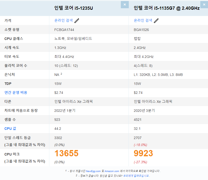Click the 터보 속도 row label
Image resolution: width=208 pixels, height=180 pixels.
[x=12, y=56]
